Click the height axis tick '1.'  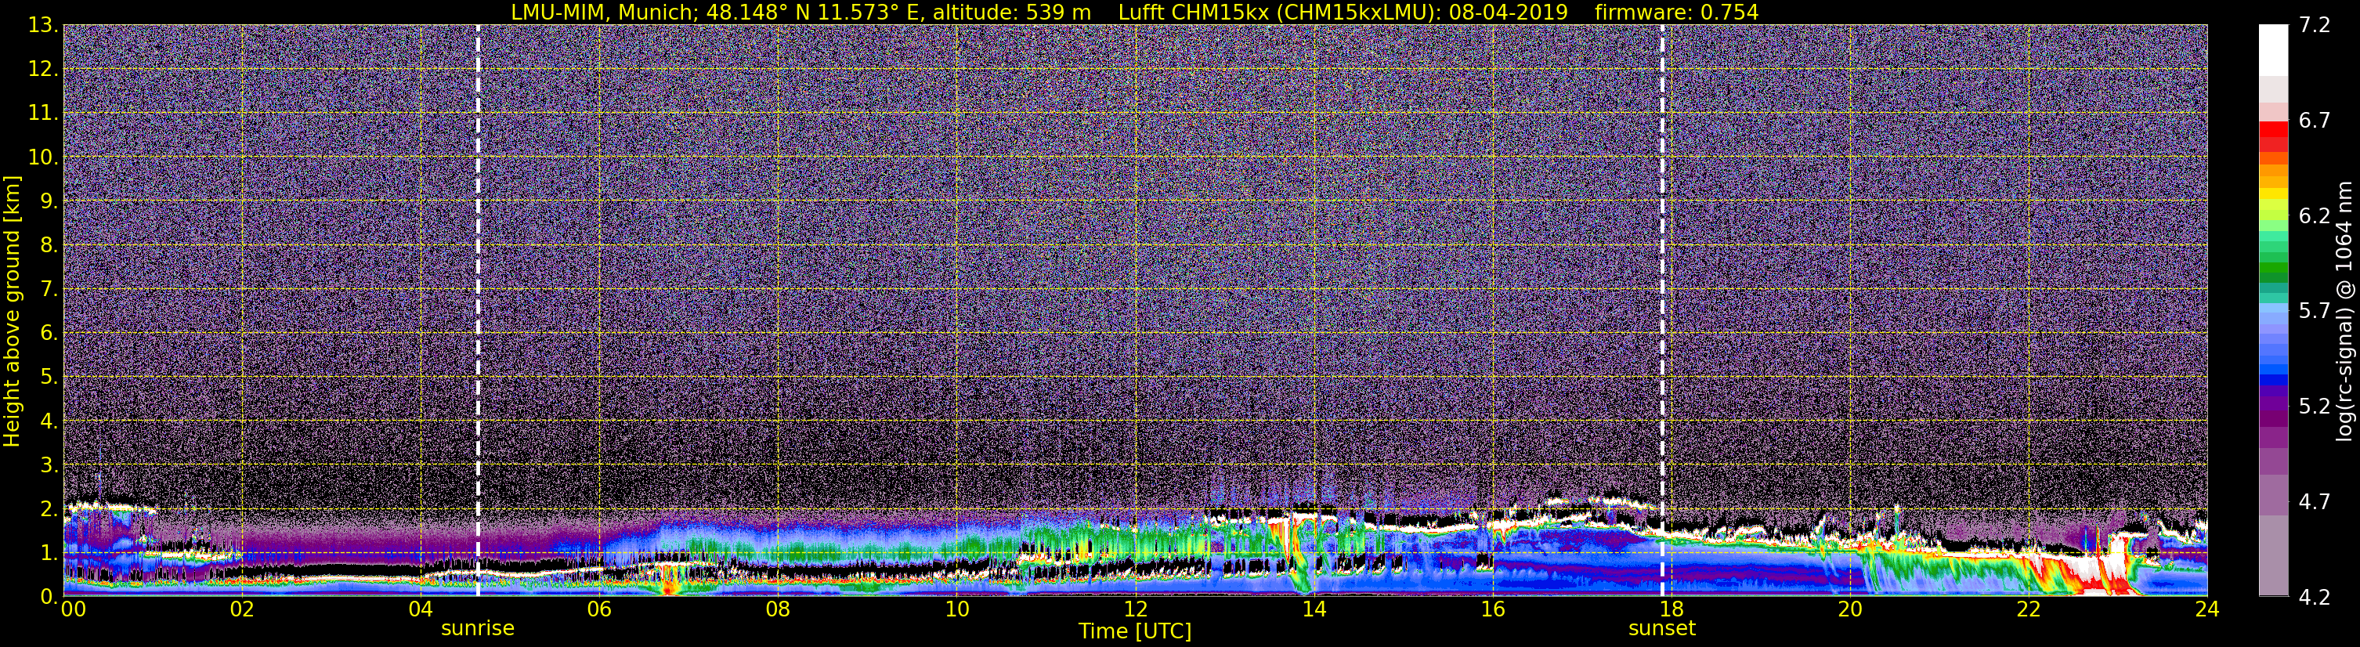coord(49,552)
